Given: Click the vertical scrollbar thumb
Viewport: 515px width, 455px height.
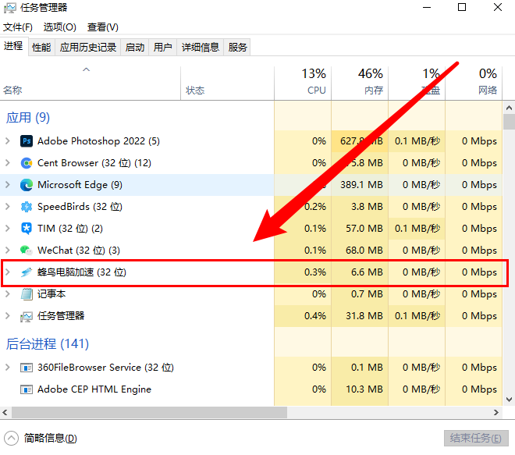Looking at the screenshot, I should click(509, 122).
